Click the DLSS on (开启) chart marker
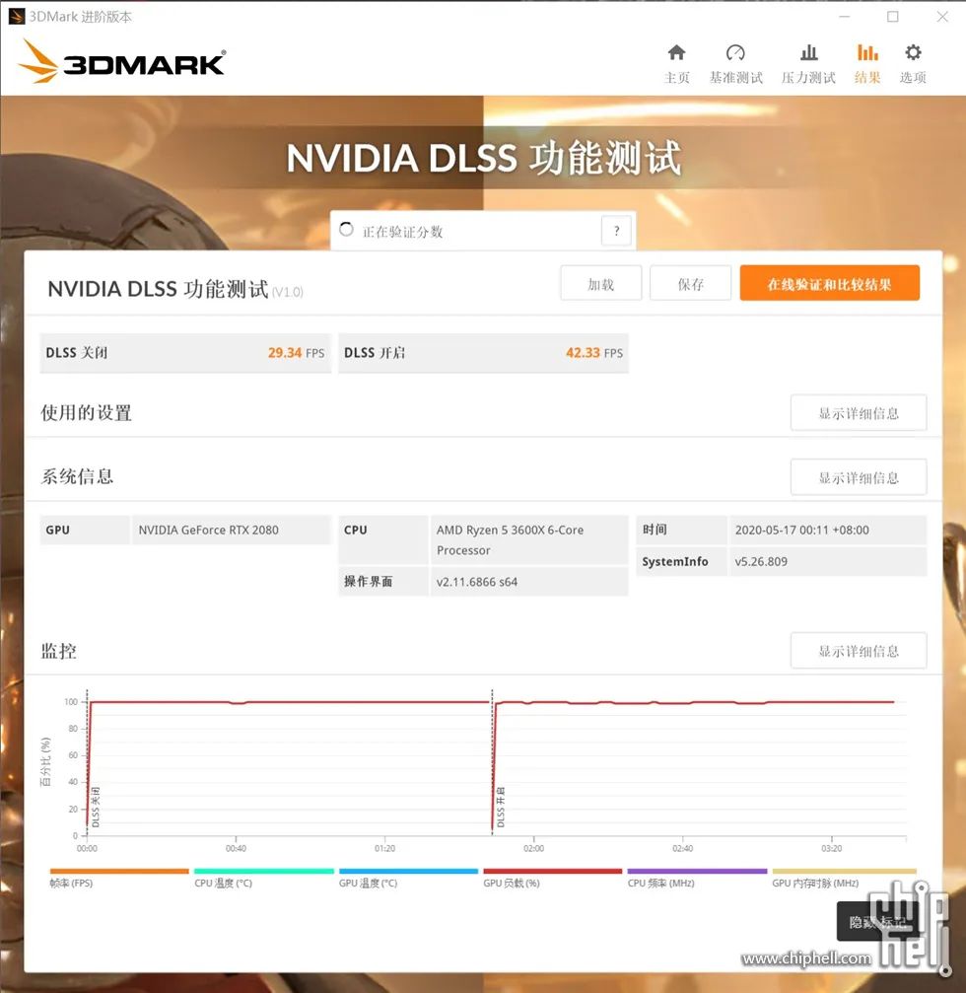The image size is (966, 993). (501, 807)
